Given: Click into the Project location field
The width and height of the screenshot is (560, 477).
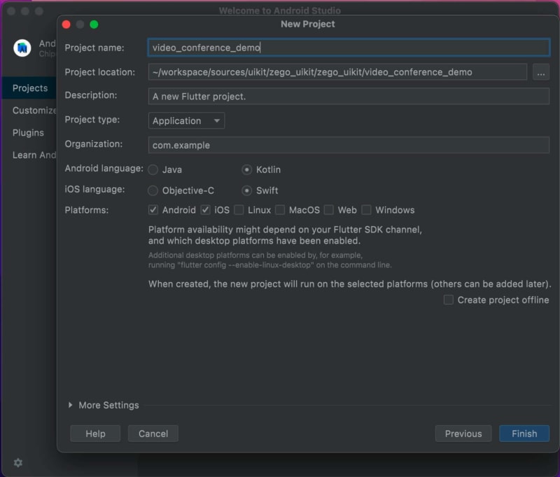Looking at the screenshot, I should coord(337,72).
